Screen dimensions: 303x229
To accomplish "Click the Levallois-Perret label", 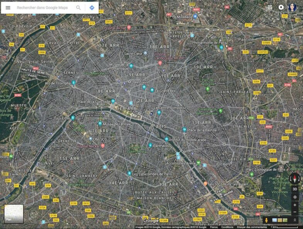I will point(63,42).
